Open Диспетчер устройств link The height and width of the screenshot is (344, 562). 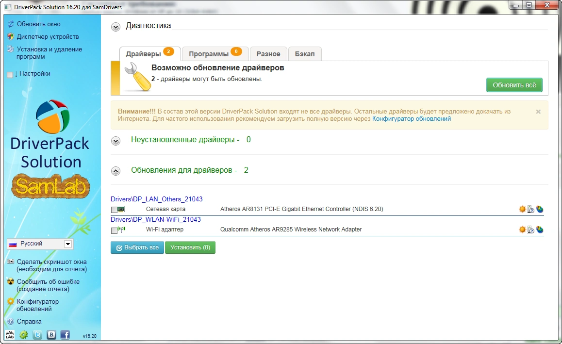[48, 36]
